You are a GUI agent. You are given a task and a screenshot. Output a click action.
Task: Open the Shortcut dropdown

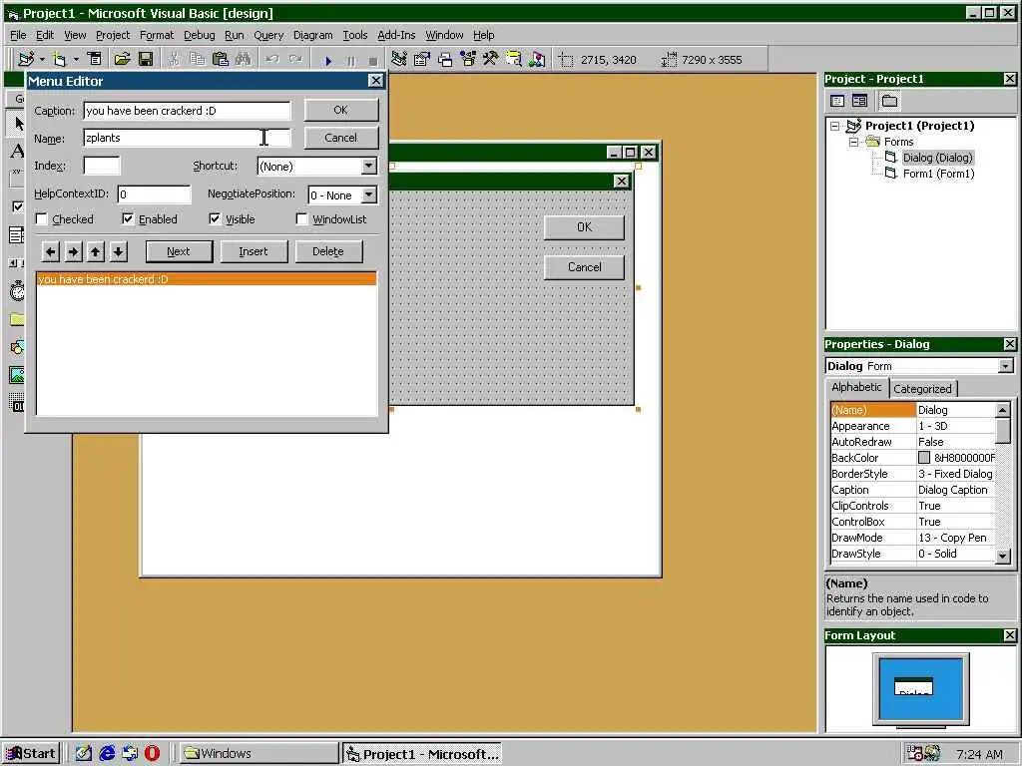pyautogui.click(x=369, y=166)
